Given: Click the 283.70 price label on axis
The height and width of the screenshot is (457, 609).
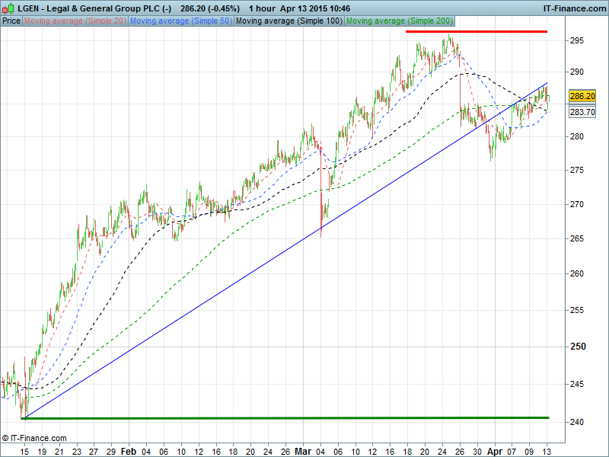Looking at the screenshot, I should click(582, 112).
